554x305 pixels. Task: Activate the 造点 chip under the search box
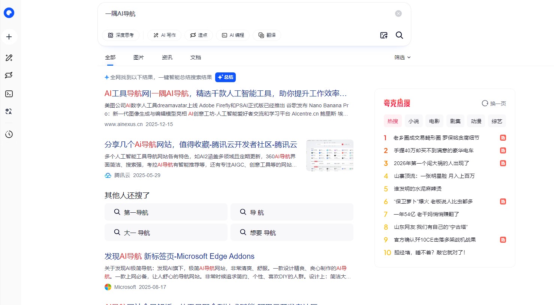pyautogui.click(x=198, y=35)
